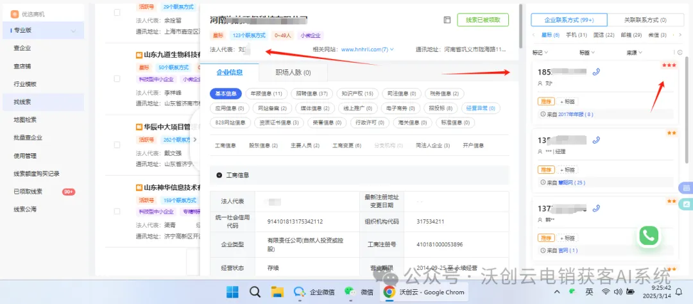Show hidden system tray icons
The height and width of the screenshot is (304, 693).
coord(557,292)
